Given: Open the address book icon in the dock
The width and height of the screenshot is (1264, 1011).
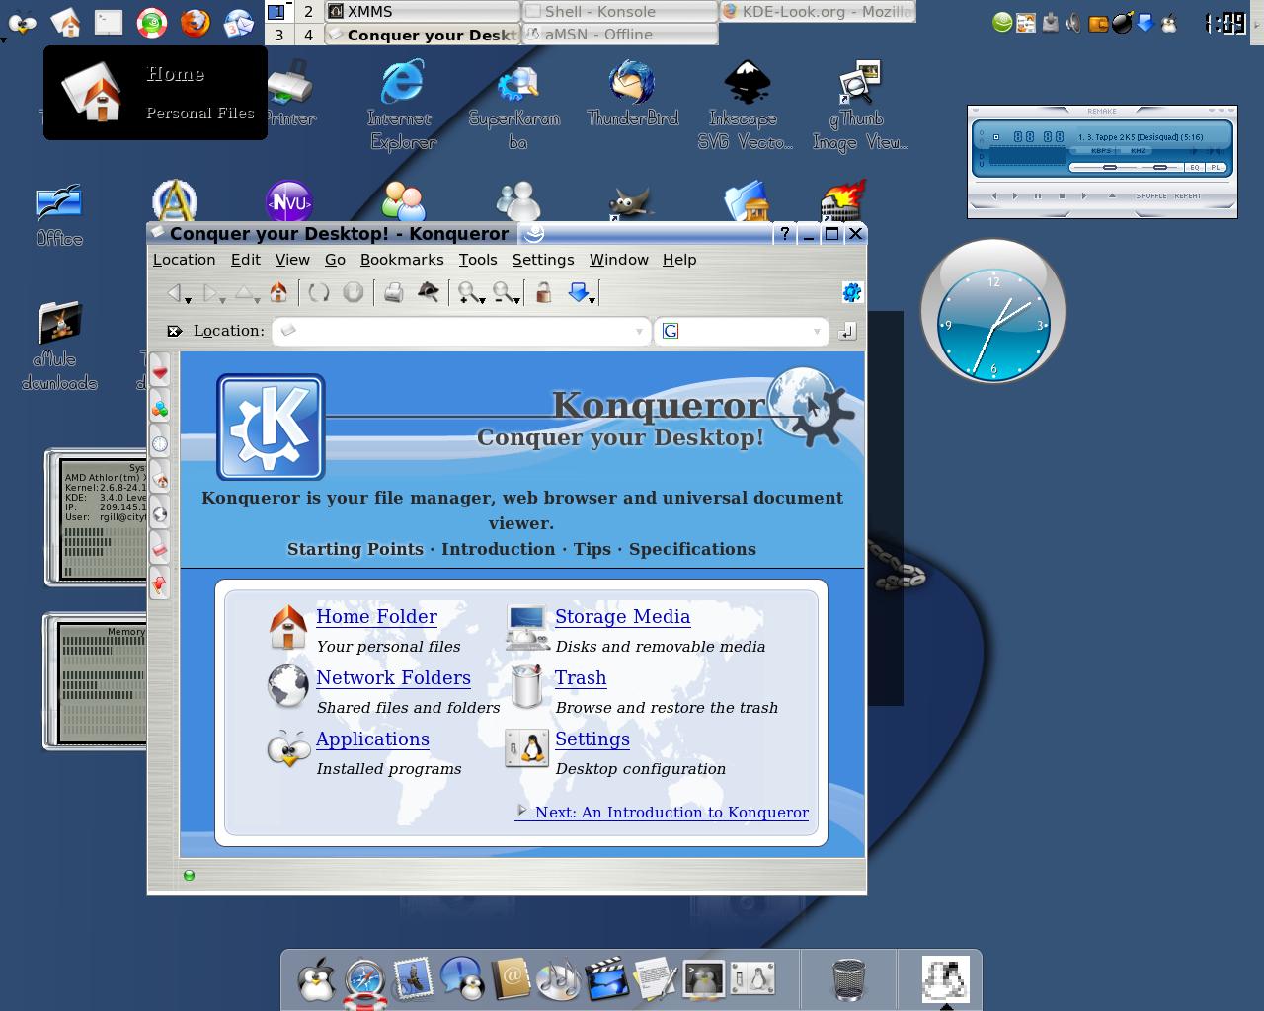Looking at the screenshot, I should 511,980.
